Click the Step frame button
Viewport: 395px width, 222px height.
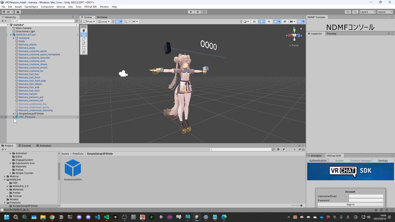pos(204,12)
